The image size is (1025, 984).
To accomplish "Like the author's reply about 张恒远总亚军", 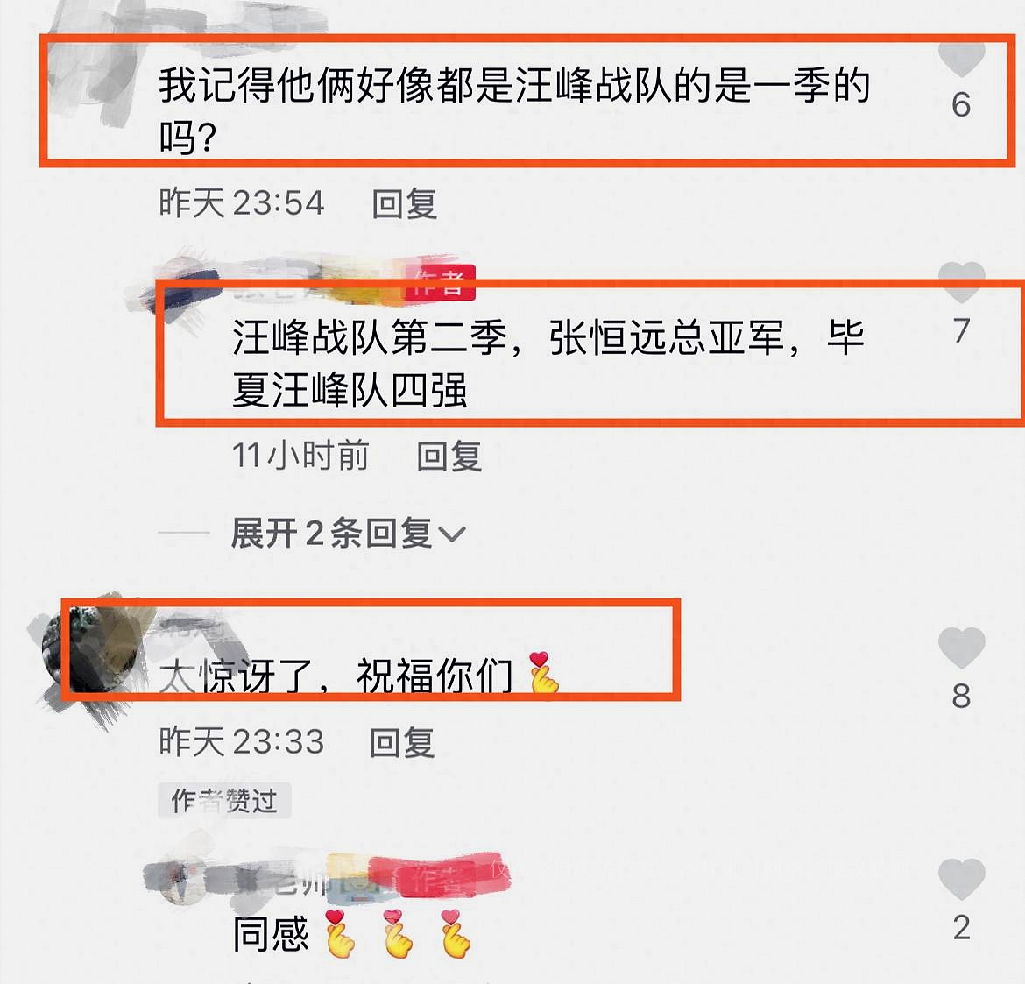I will [x=961, y=282].
